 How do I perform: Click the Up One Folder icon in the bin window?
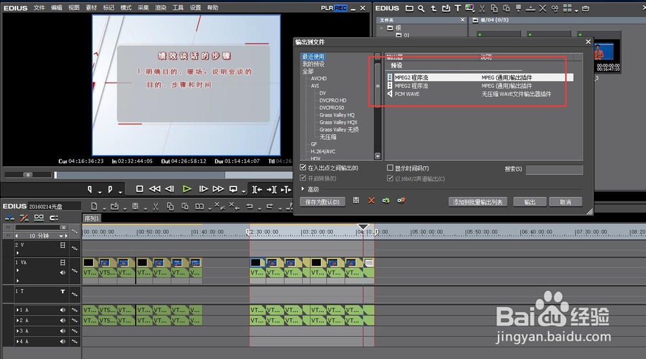click(x=433, y=8)
